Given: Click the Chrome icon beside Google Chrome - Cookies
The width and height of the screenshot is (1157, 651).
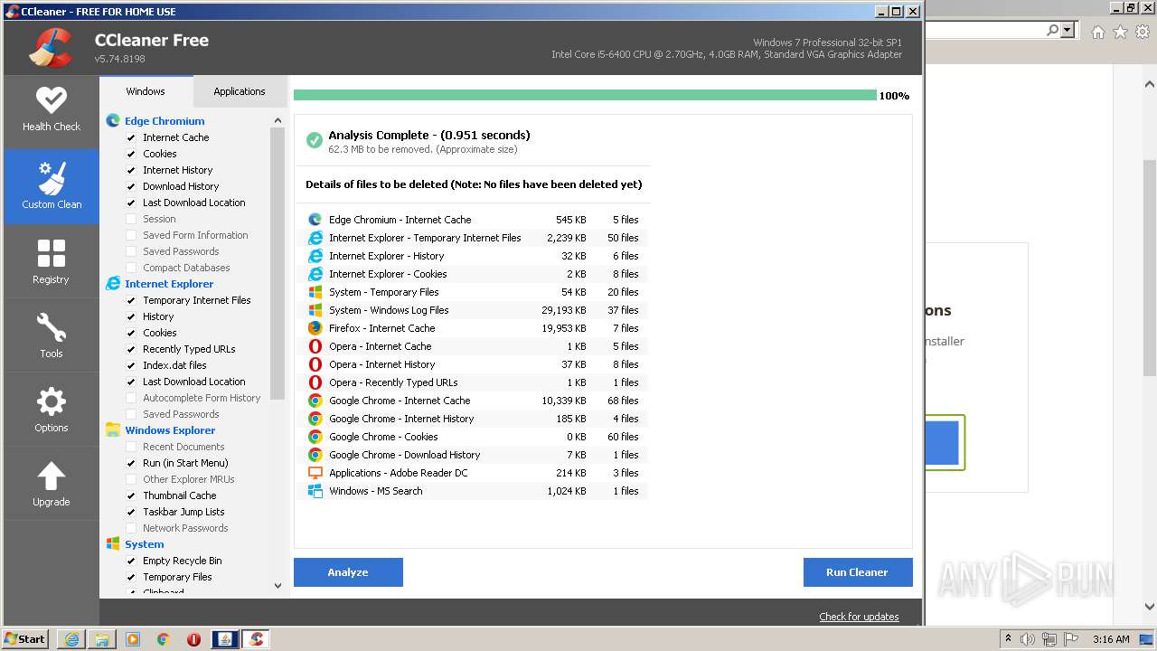Looking at the screenshot, I should point(315,437).
